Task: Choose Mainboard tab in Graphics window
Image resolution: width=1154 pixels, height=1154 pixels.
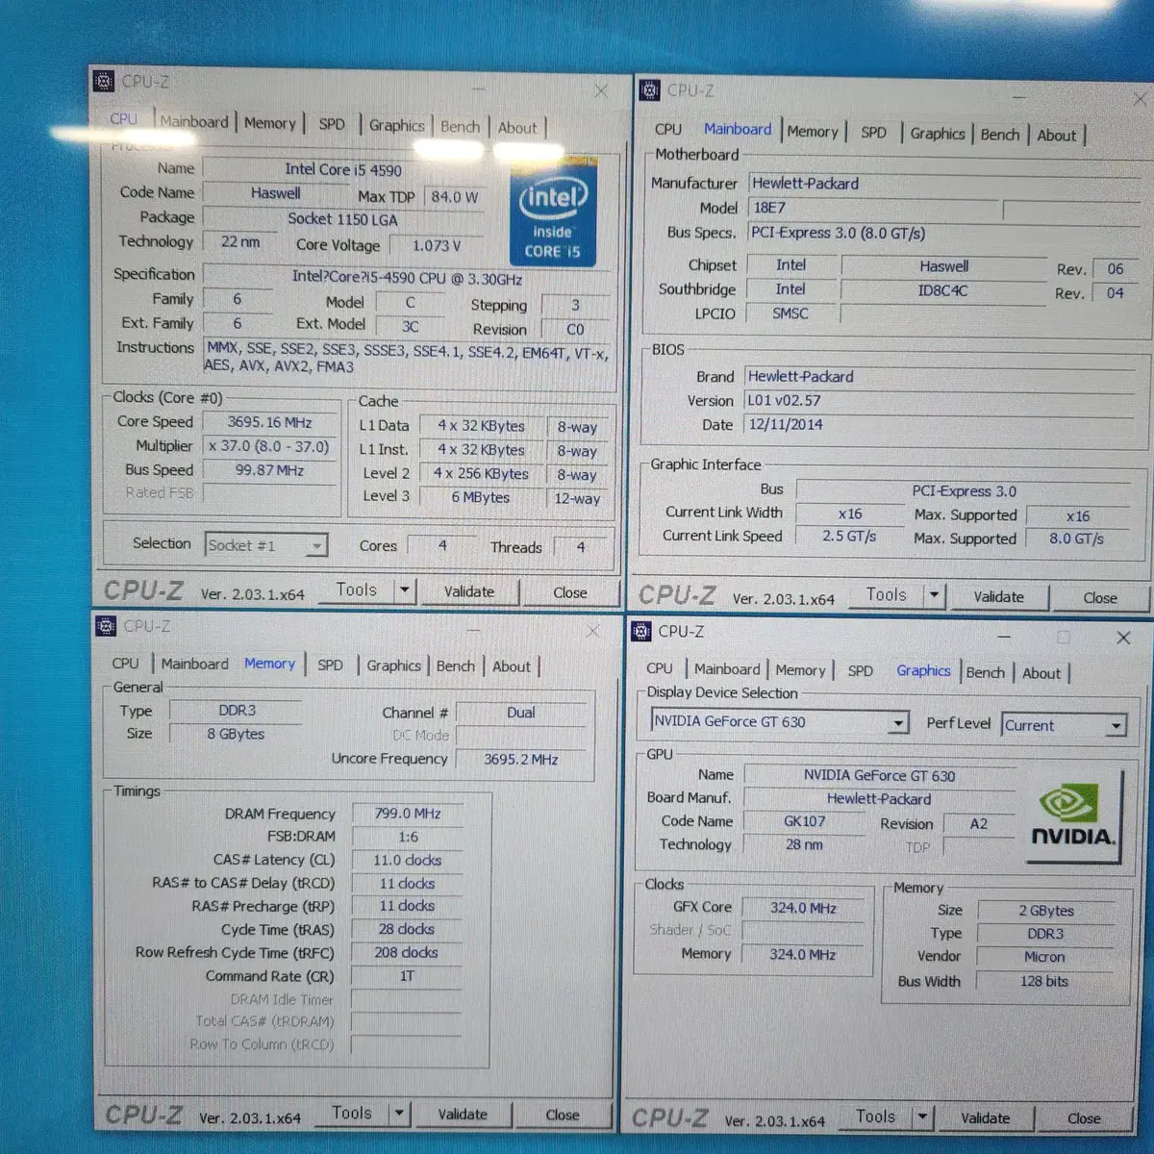Action: [727, 669]
